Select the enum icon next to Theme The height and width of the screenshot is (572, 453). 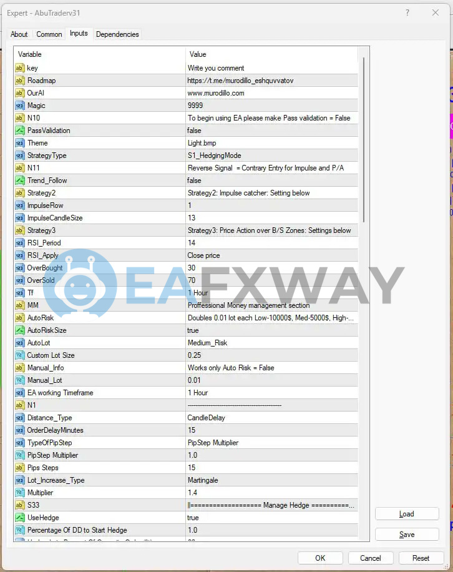pos(20,143)
